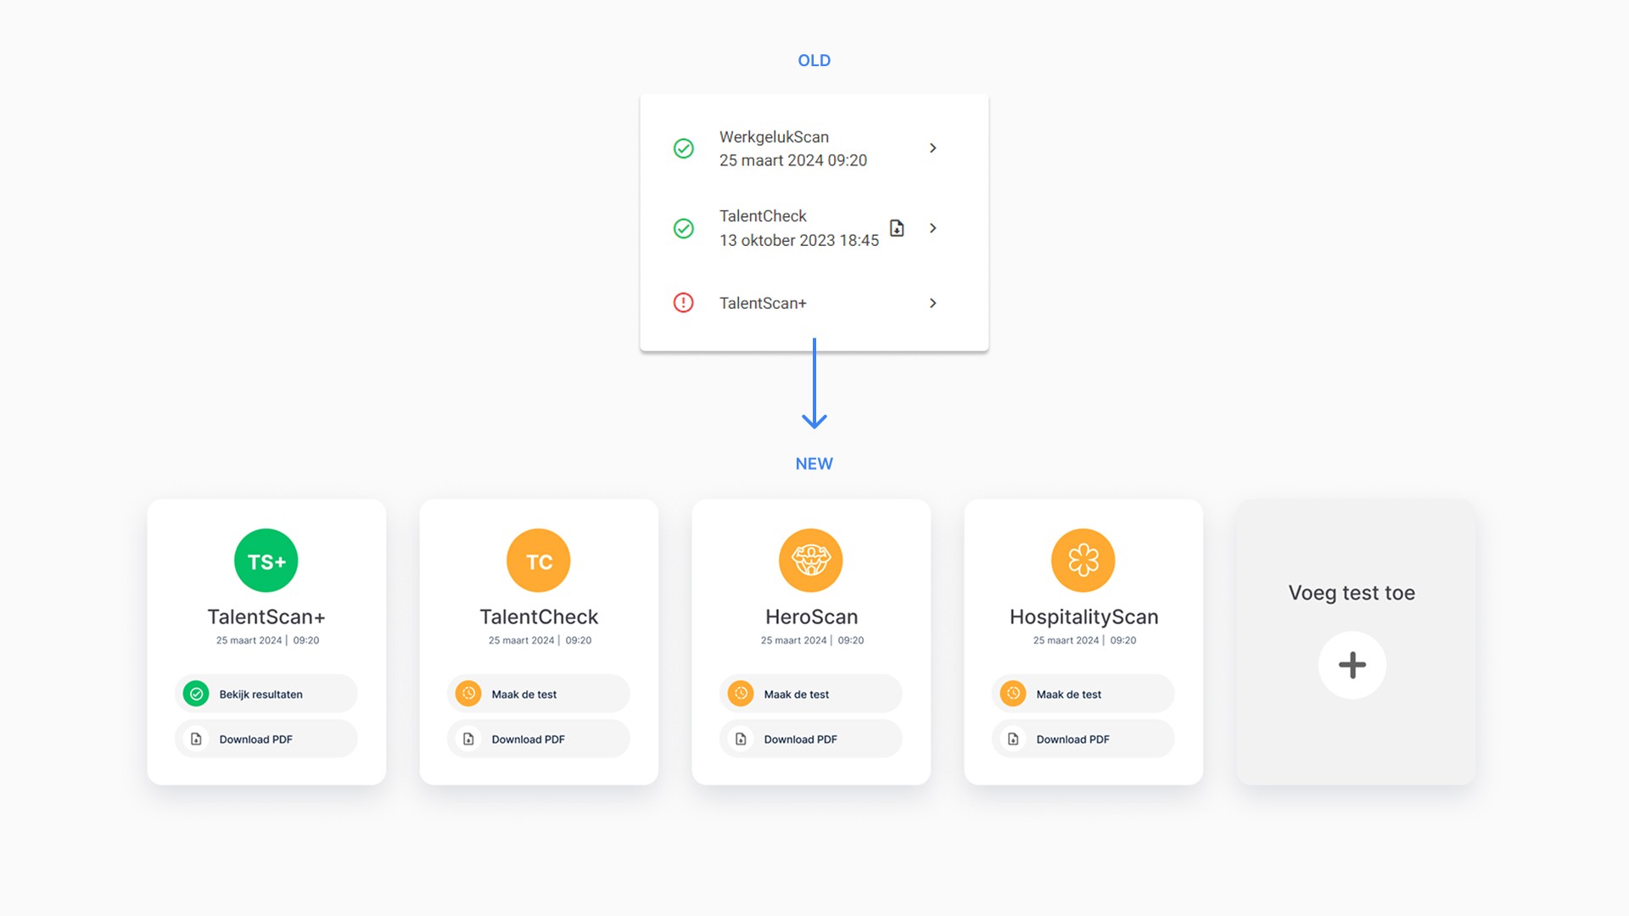Click the HeroScan muscle figure icon

click(811, 561)
